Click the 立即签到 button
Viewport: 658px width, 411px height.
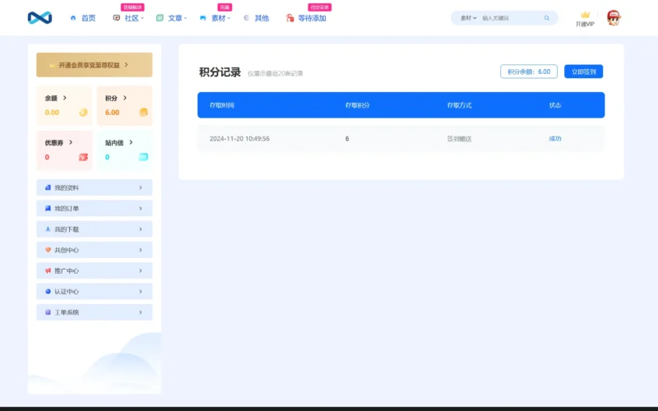[583, 72]
